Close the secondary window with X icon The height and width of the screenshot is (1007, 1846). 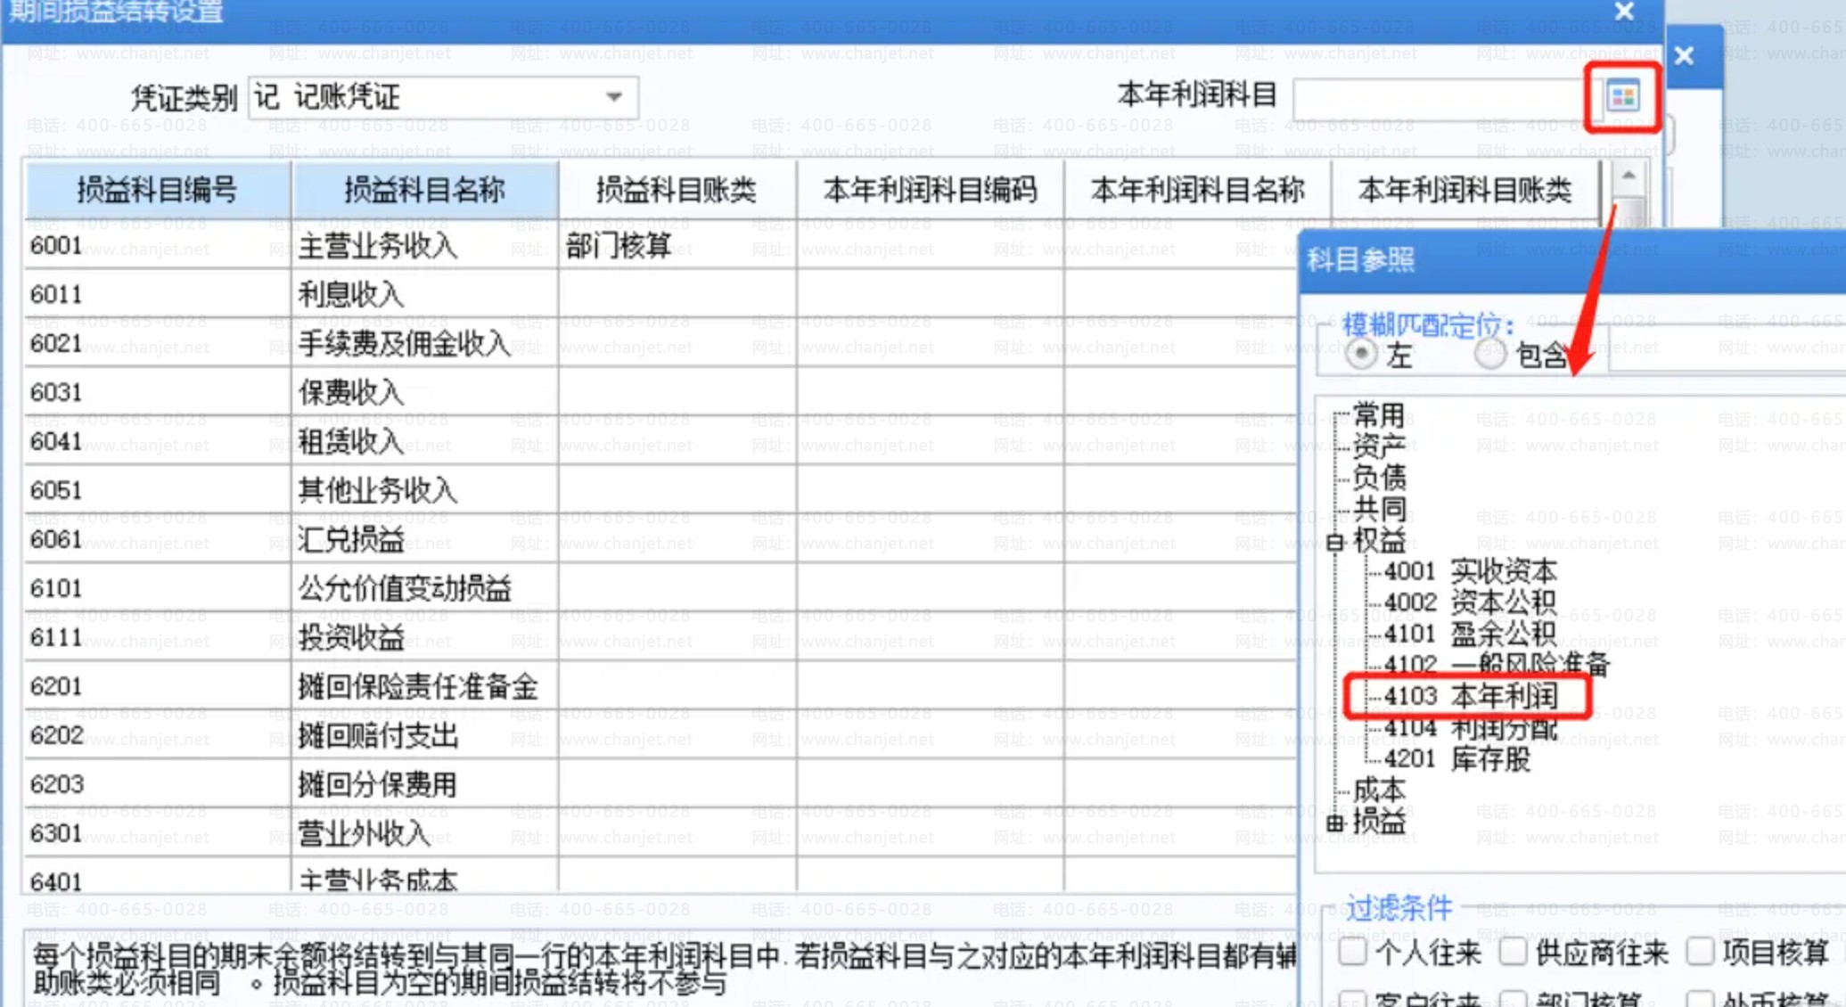coord(1684,56)
